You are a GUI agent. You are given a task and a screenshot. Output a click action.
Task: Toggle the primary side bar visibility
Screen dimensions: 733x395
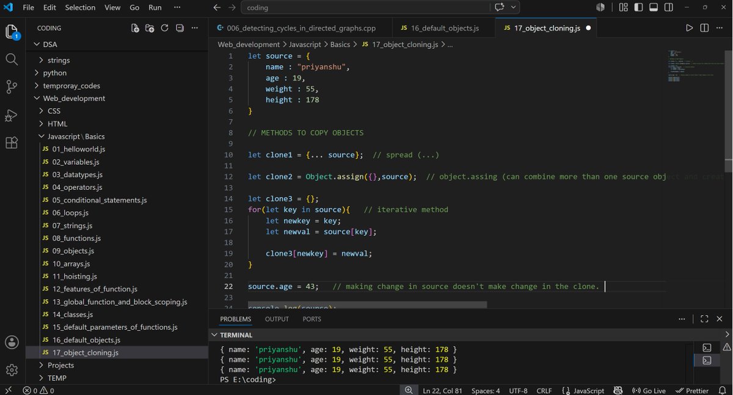click(x=638, y=7)
